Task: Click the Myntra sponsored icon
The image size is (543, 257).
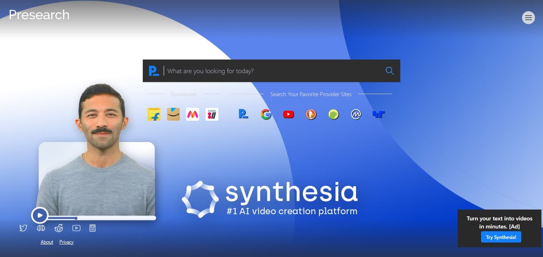Action: point(193,114)
